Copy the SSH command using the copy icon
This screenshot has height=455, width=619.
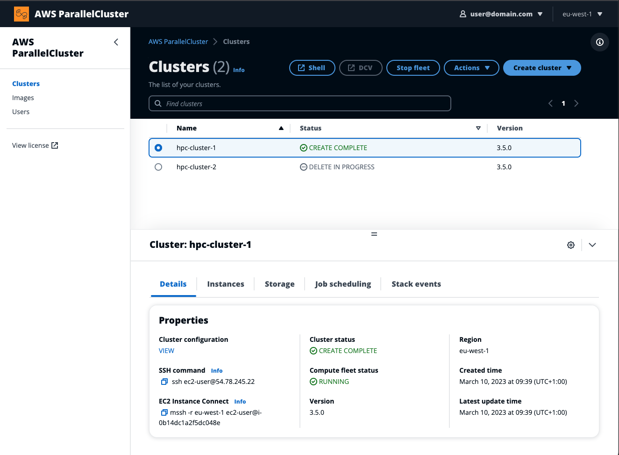[164, 382]
